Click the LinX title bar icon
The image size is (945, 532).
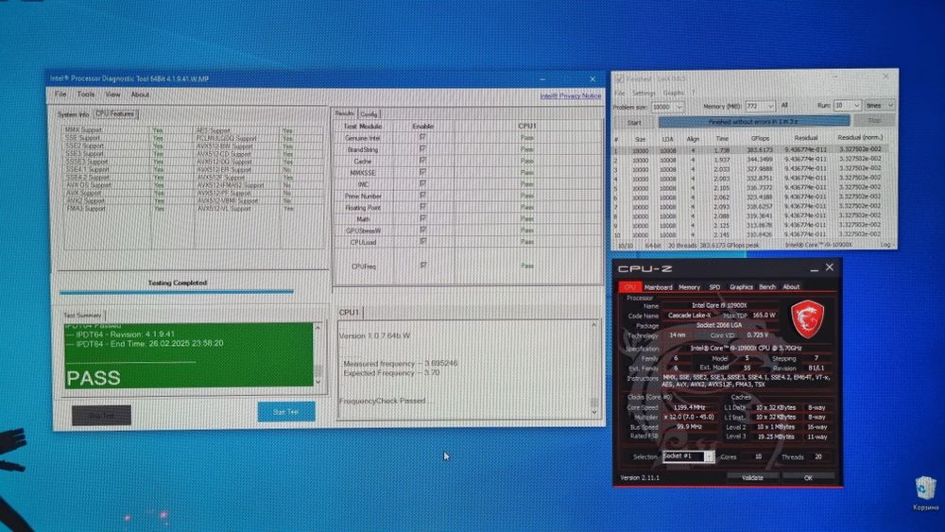(619, 78)
